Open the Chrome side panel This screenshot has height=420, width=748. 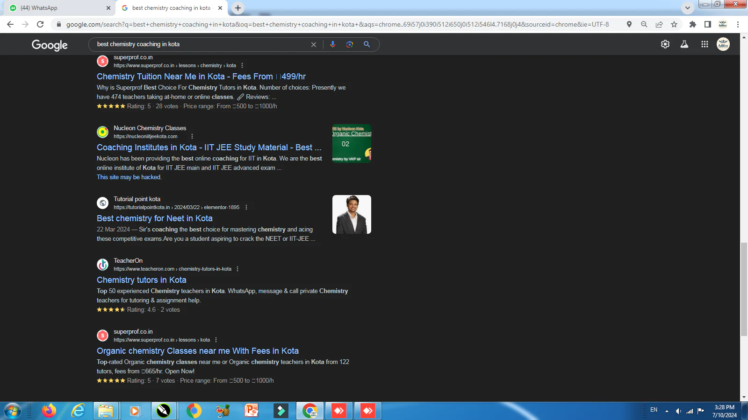pos(708,24)
